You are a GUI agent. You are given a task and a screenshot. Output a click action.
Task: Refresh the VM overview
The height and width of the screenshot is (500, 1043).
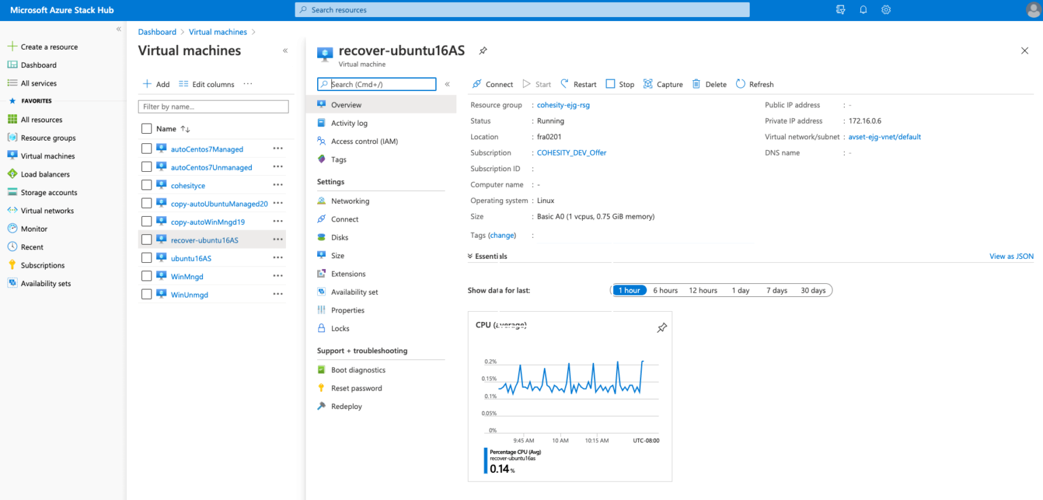[x=754, y=84]
